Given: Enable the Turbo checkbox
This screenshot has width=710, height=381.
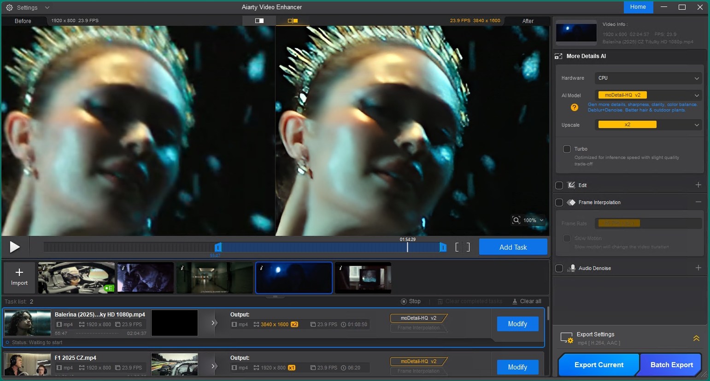Looking at the screenshot, I should pos(567,149).
